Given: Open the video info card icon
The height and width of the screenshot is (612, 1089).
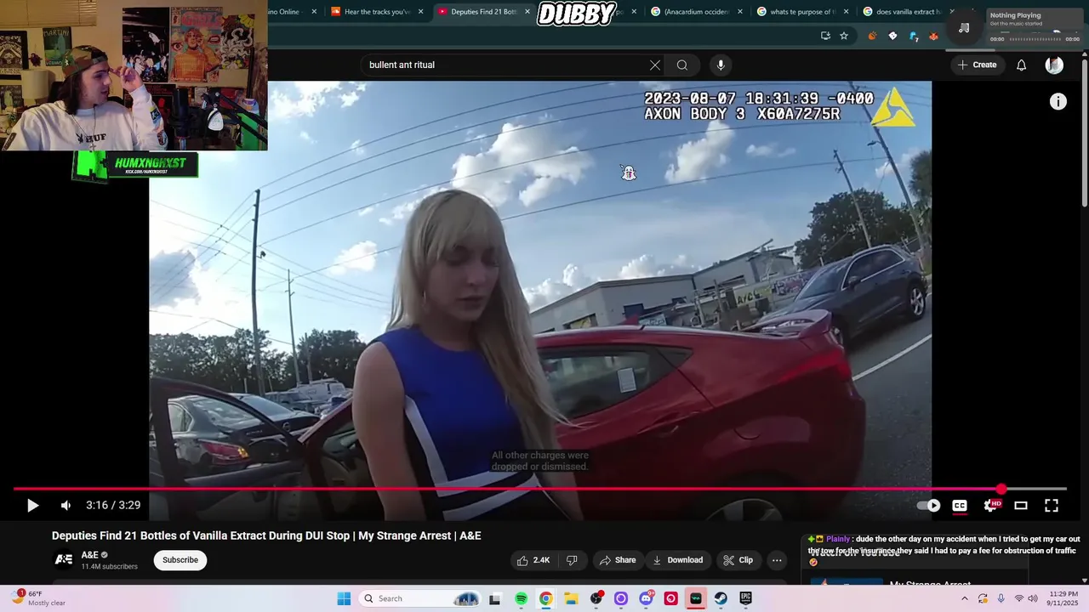Looking at the screenshot, I should [x=1058, y=102].
